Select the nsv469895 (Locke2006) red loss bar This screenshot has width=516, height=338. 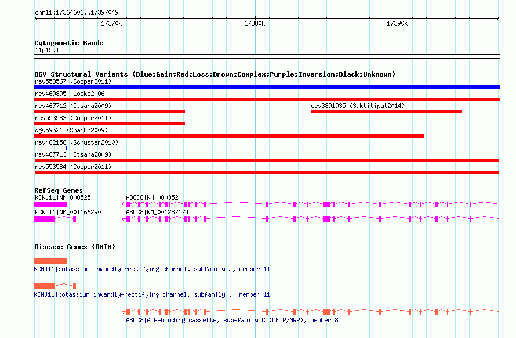(x=267, y=99)
